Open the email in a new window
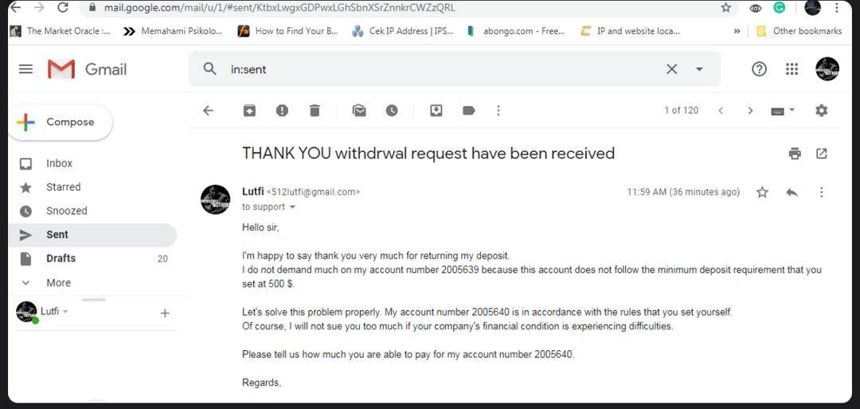Image resolution: width=860 pixels, height=409 pixels. point(821,154)
